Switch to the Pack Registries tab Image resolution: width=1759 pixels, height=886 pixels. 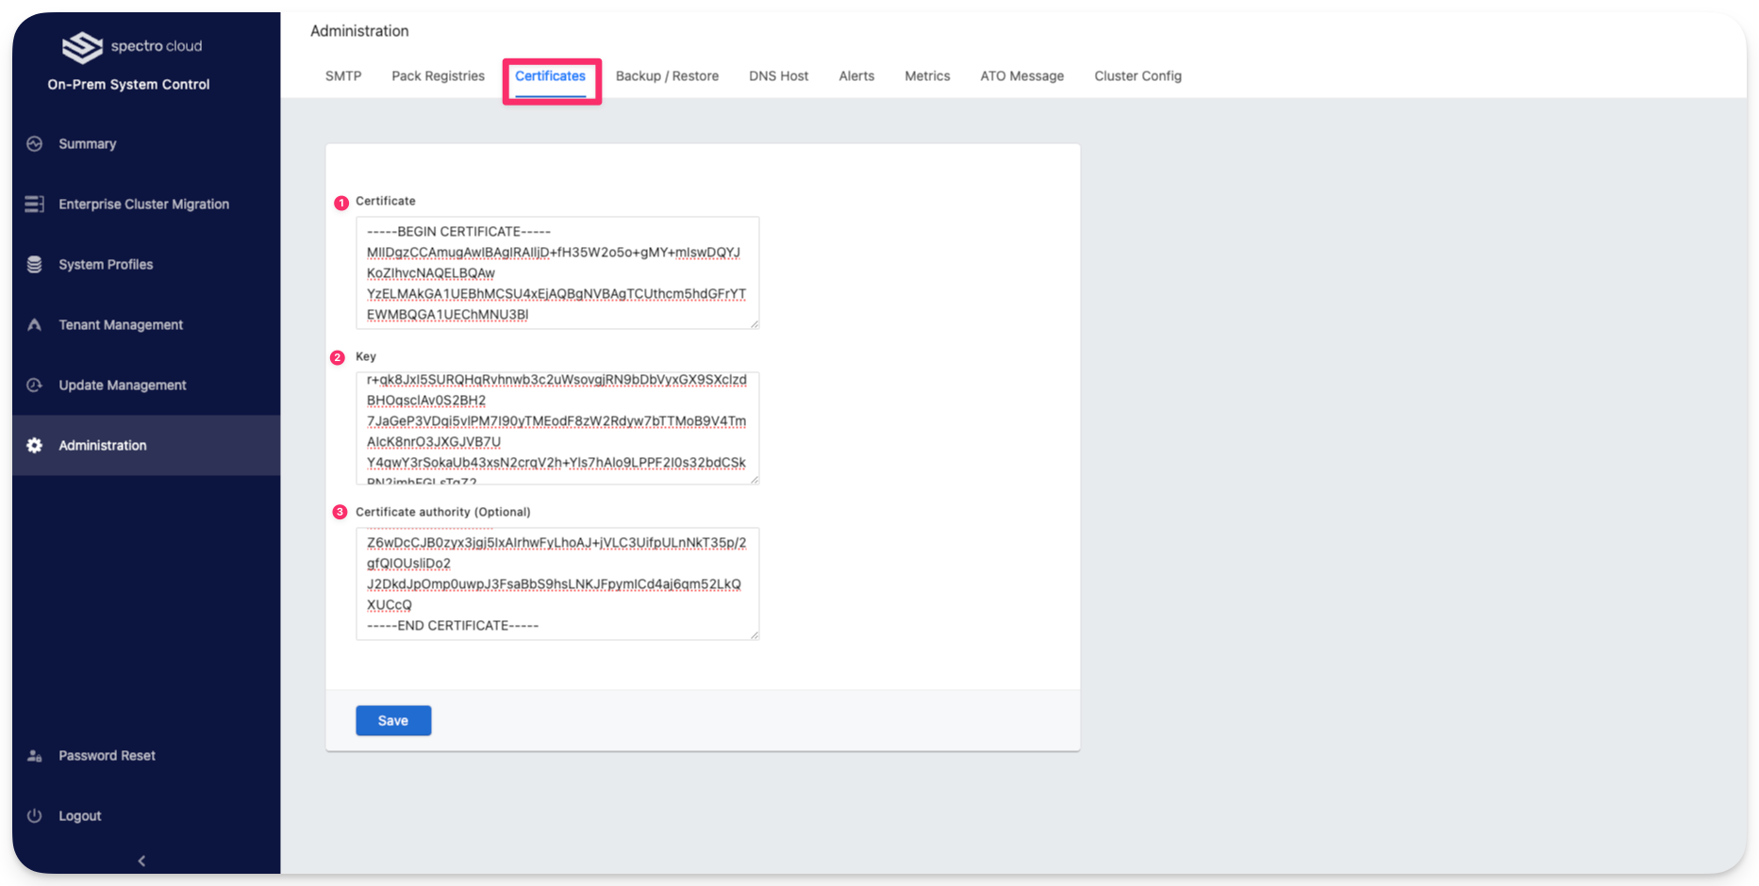coord(438,76)
